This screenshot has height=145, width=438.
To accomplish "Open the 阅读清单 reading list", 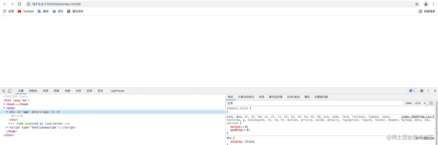I will [x=427, y=11].
